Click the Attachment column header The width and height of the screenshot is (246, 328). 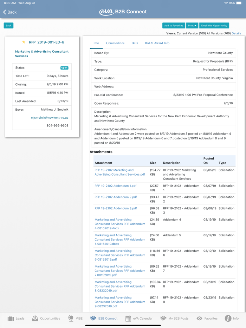[103, 163]
